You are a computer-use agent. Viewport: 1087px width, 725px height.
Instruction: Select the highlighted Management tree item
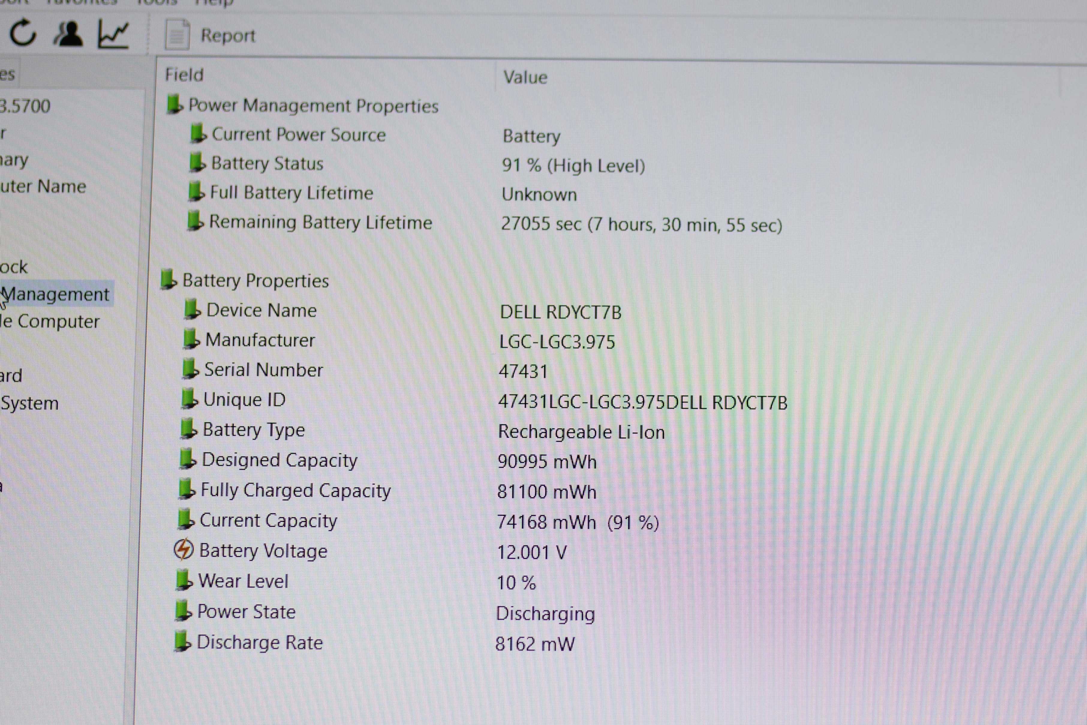pyautogui.click(x=55, y=295)
